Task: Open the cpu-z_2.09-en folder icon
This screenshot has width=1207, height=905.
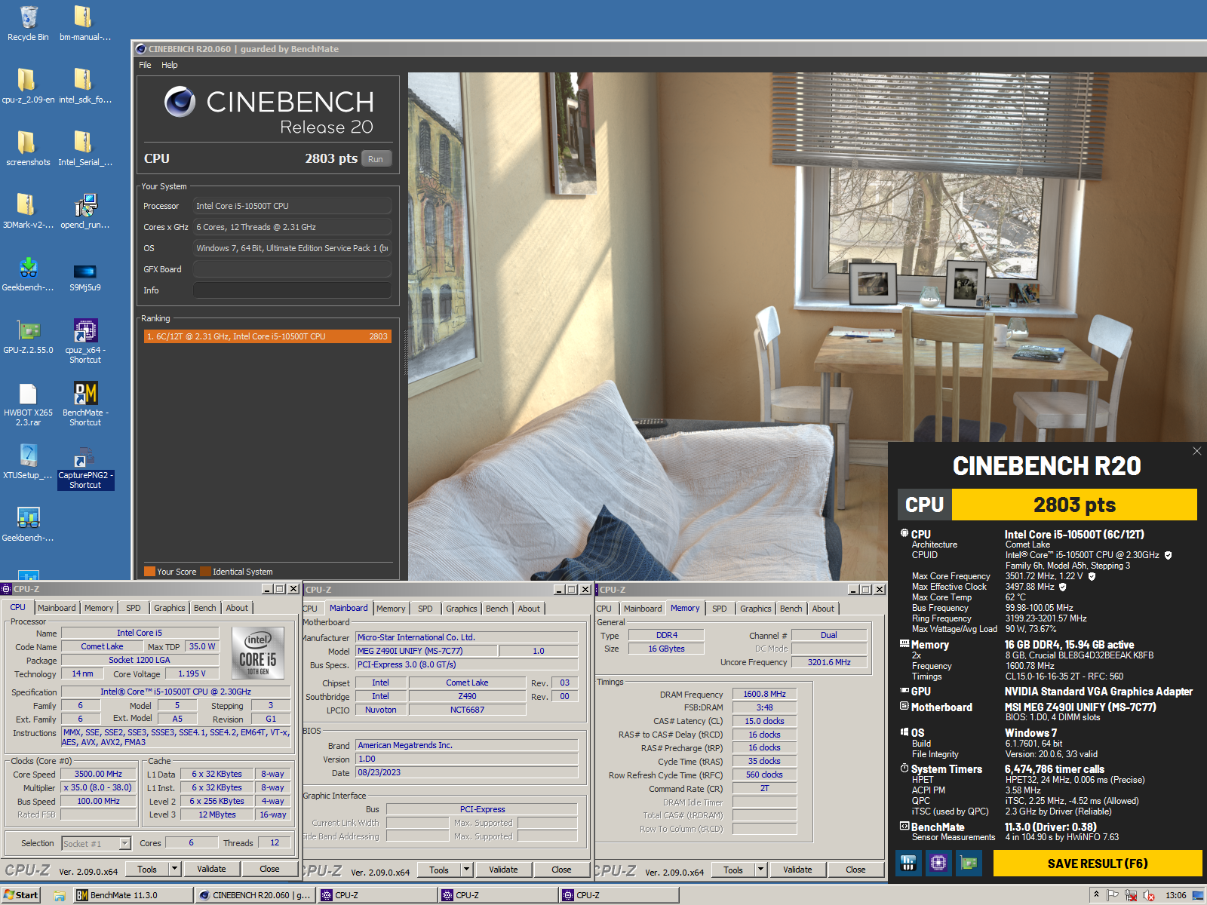Action: click(x=28, y=85)
